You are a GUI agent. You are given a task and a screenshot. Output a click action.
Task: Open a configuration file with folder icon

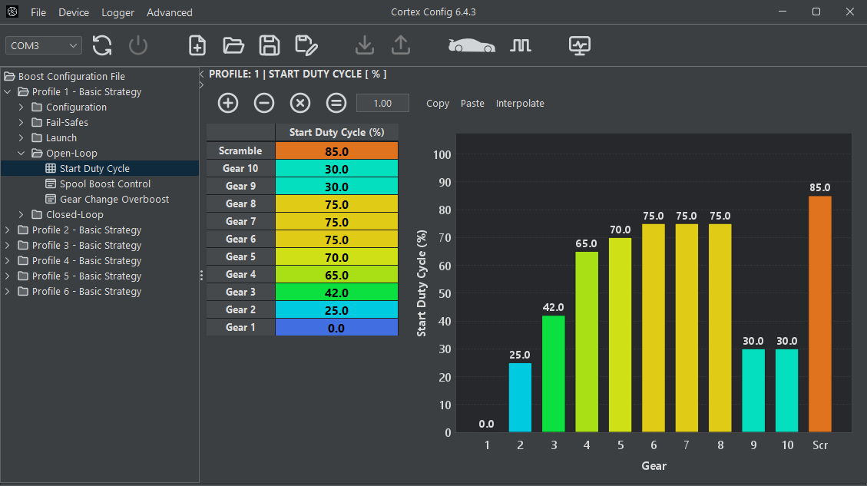[233, 45]
